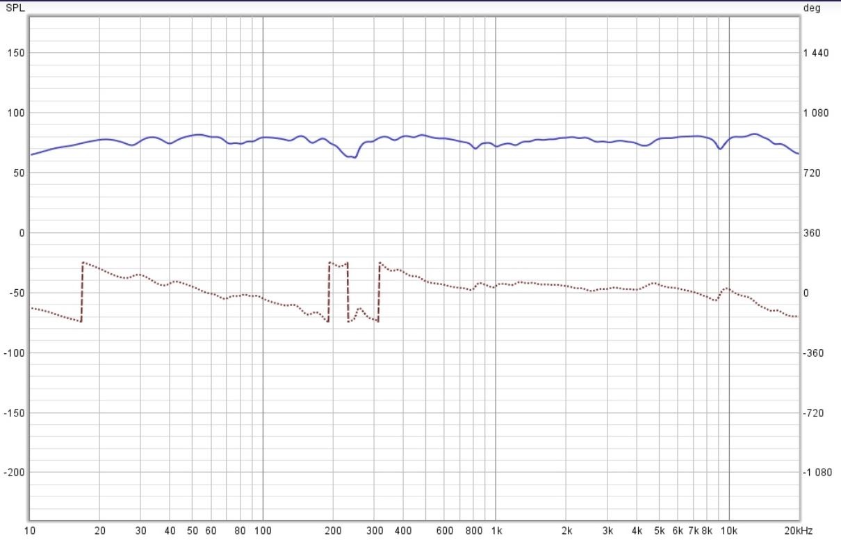
Task: Select the -150 value on SPL axis
Action: point(15,413)
